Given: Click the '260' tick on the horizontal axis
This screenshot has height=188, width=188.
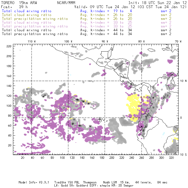Looking at the screenshot, I should tap(142, 158).
